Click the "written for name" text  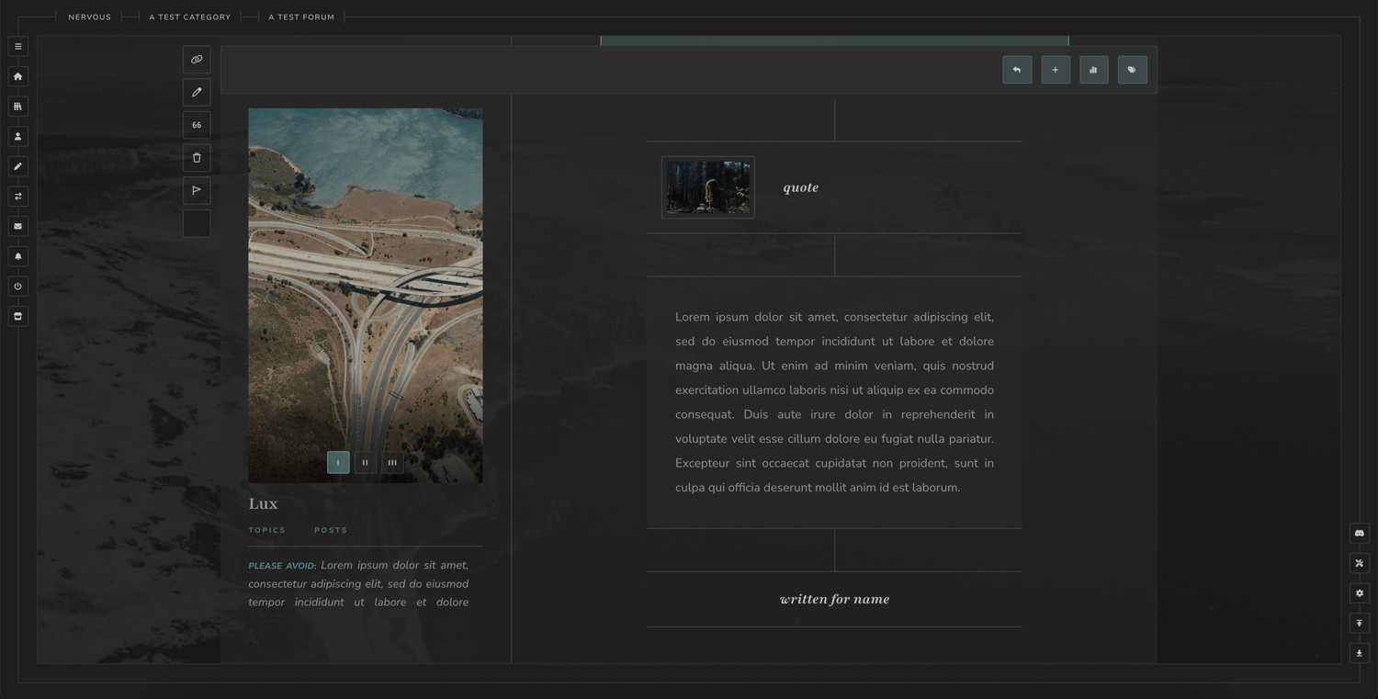[x=834, y=599]
